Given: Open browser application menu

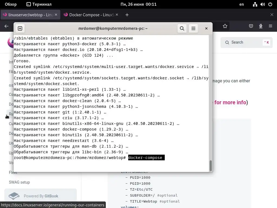Looking at the screenshot, I should point(271,26).
